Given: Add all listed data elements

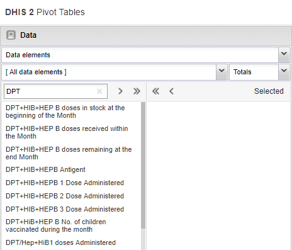Looking at the screenshot, I should (x=137, y=91).
